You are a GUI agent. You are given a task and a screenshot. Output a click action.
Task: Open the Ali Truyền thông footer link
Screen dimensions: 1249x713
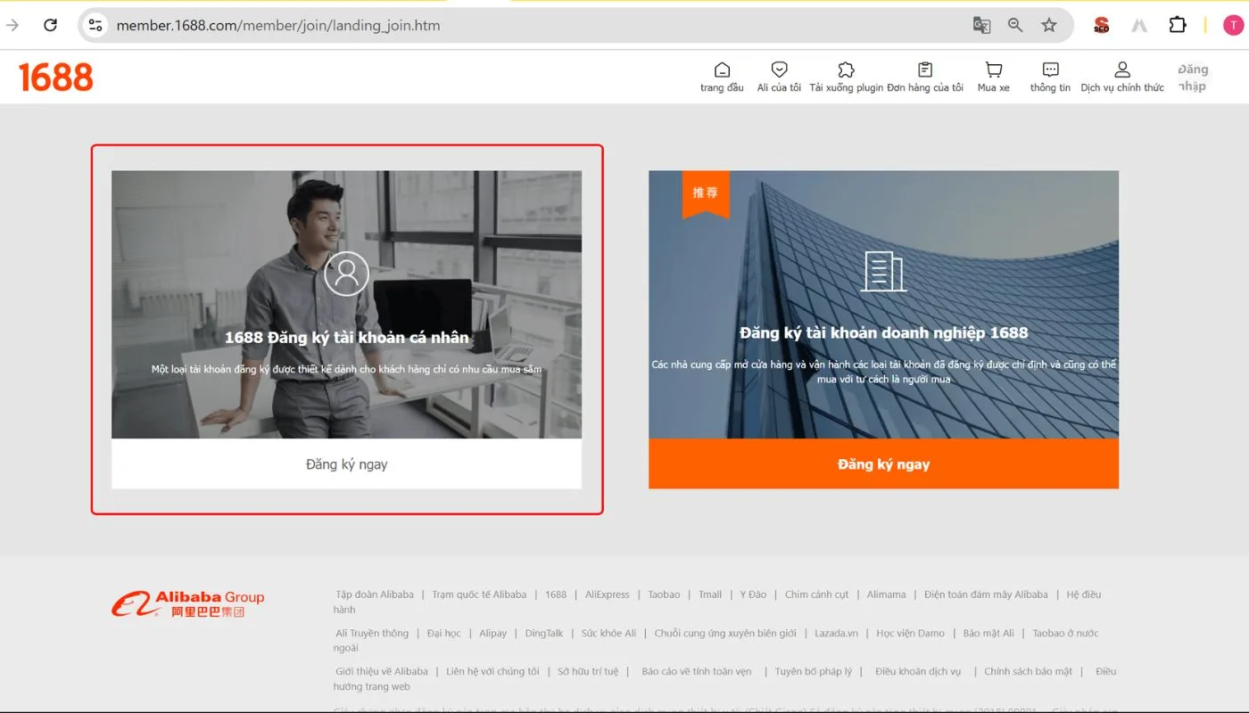[x=372, y=633]
